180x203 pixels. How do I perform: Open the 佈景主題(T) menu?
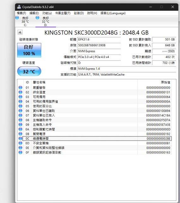pos(63,13)
